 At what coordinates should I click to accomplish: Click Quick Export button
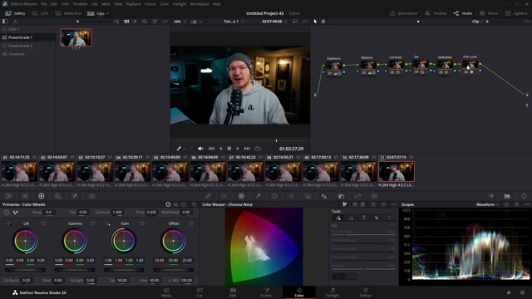click(403, 13)
